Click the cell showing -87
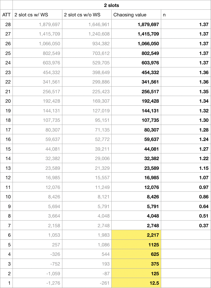The width and height of the screenshot is (211, 288). (87, 274)
